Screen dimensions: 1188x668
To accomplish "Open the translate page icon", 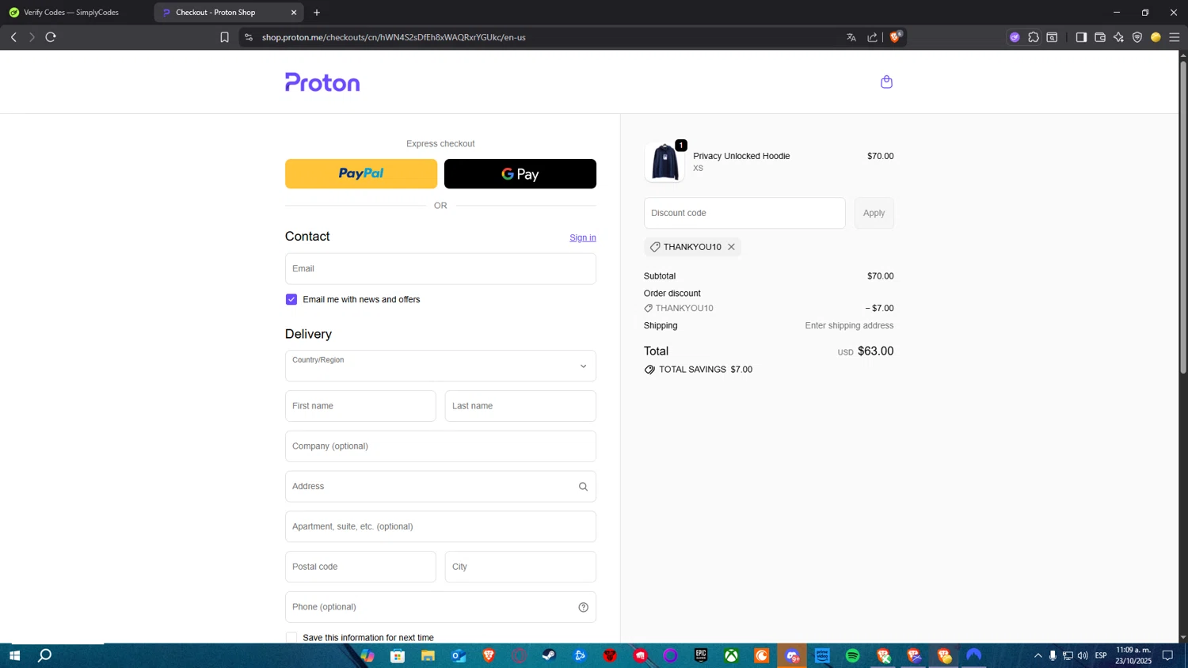I will 851,37.
